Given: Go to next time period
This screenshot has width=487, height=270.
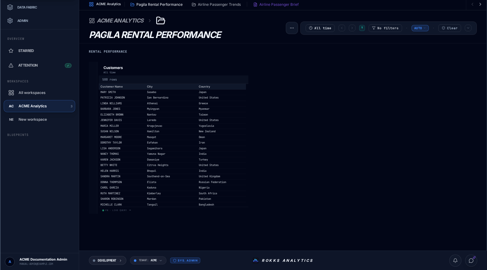Looking at the screenshot, I should coord(352,28).
